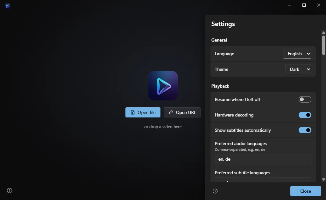Viewport: 326px width, 200px height.
Task: Click the Playback section heading
Action: [220, 86]
